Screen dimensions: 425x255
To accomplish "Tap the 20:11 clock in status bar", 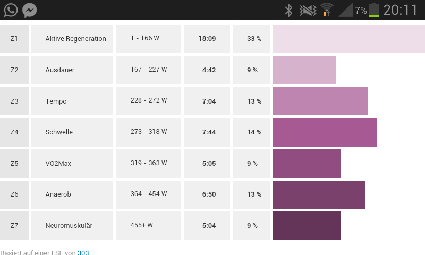I will [401, 10].
